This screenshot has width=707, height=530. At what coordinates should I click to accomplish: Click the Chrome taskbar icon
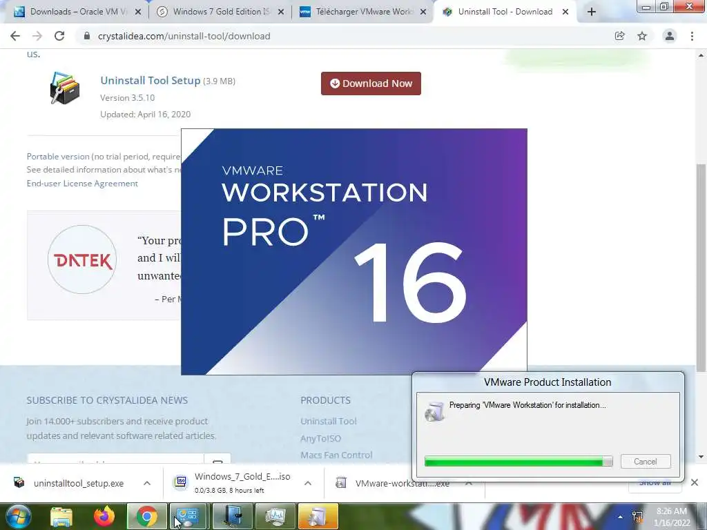(147, 516)
